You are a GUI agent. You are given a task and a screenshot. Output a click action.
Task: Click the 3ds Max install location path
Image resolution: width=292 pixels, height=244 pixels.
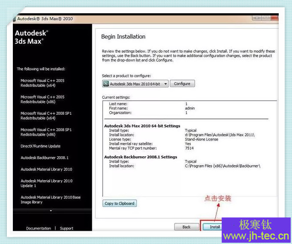(x=220, y=135)
